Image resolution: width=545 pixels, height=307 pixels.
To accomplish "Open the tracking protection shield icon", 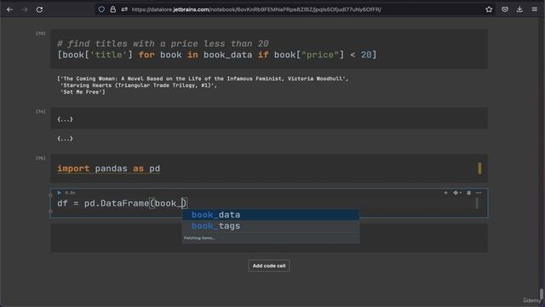I will pos(101,9).
